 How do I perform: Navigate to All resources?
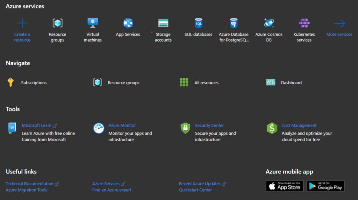click(206, 83)
